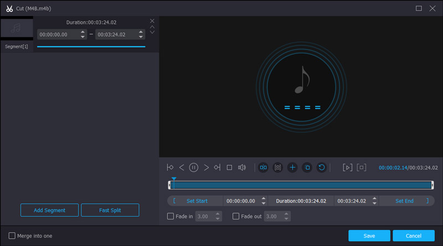Select the Segment[1] tab

[x=17, y=46]
